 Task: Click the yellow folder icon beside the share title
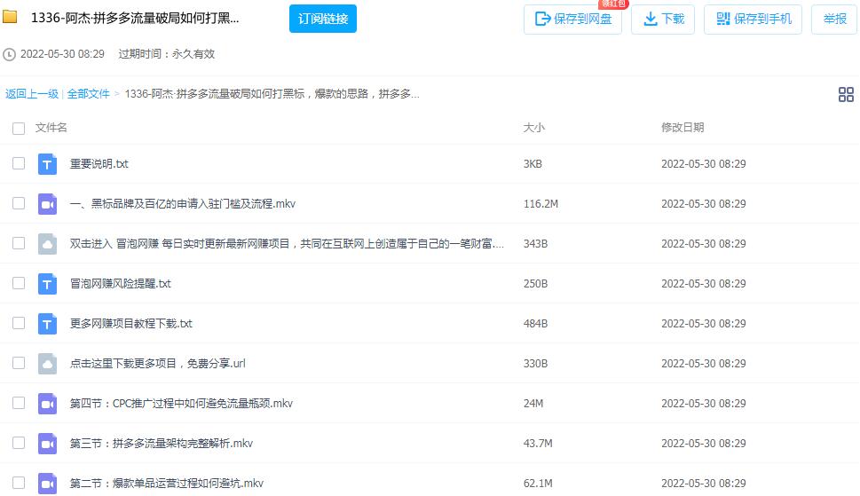click(x=10, y=17)
